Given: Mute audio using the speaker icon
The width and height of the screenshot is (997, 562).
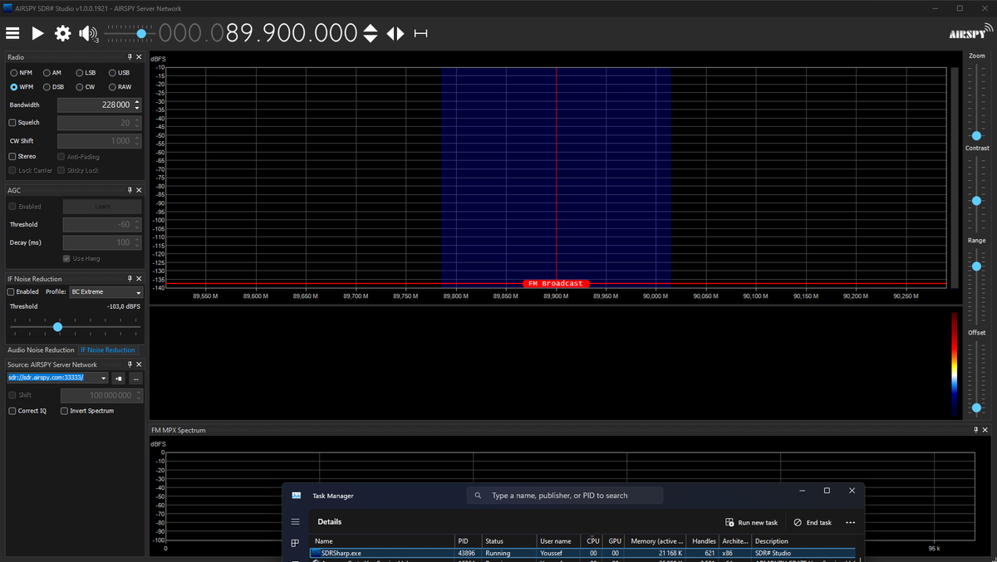Looking at the screenshot, I should pos(87,33).
